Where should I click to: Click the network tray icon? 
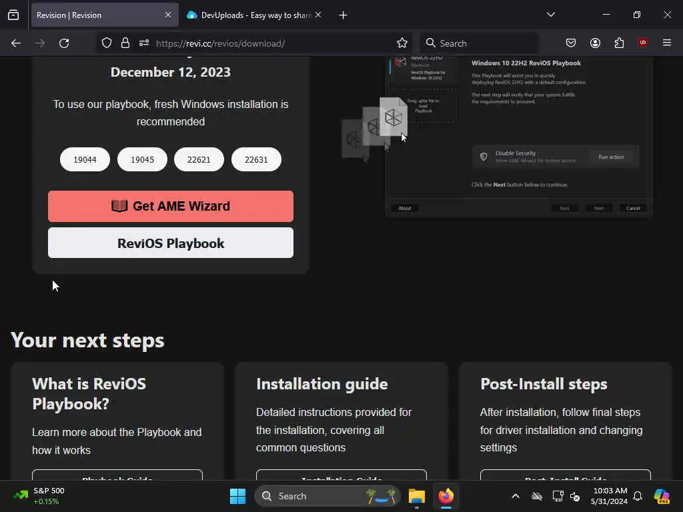point(558,496)
